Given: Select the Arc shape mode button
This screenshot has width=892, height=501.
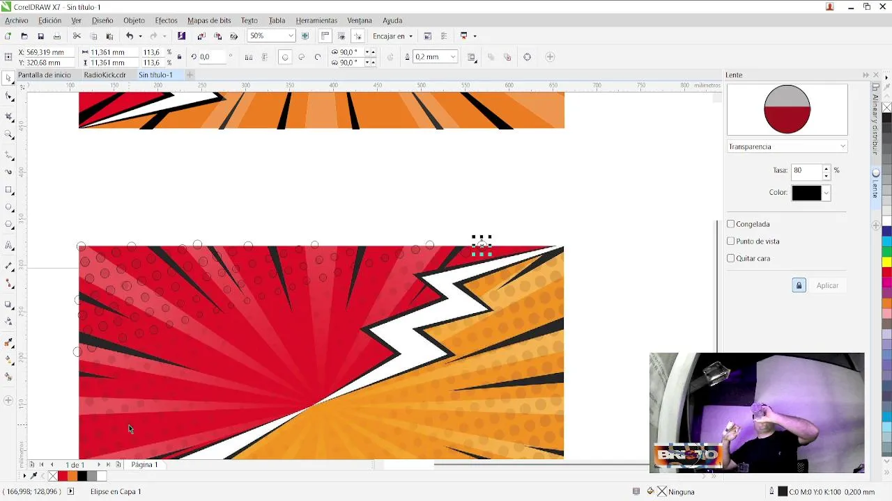Looking at the screenshot, I should coord(318,57).
